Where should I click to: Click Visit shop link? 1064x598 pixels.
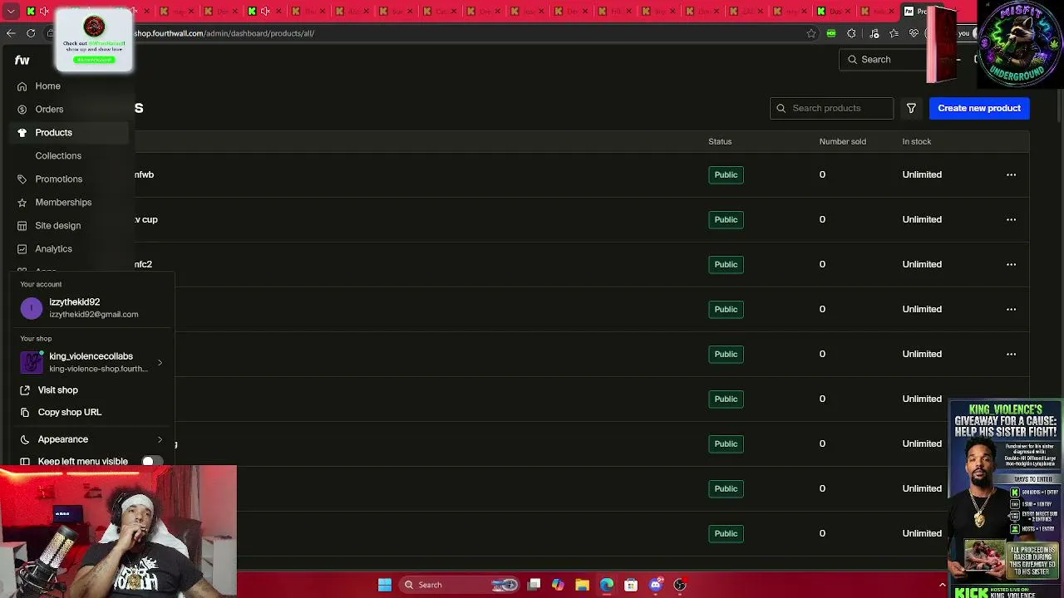click(58, 390)
